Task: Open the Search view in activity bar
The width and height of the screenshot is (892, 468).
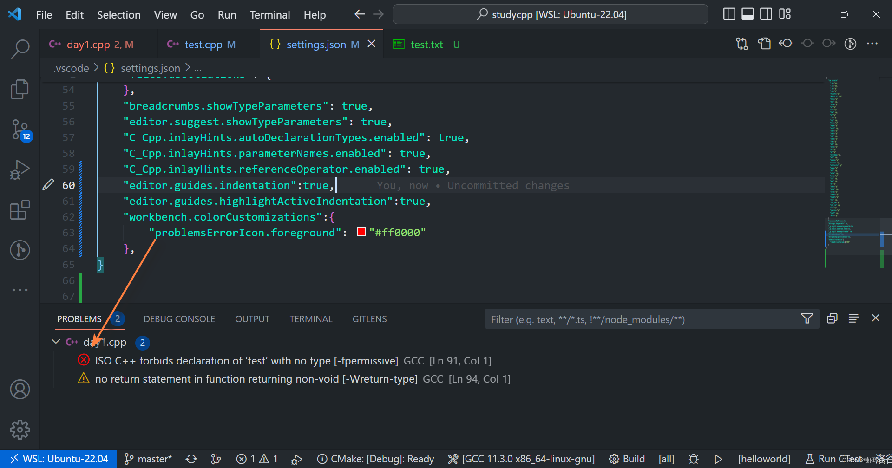Action: point(20,49)
